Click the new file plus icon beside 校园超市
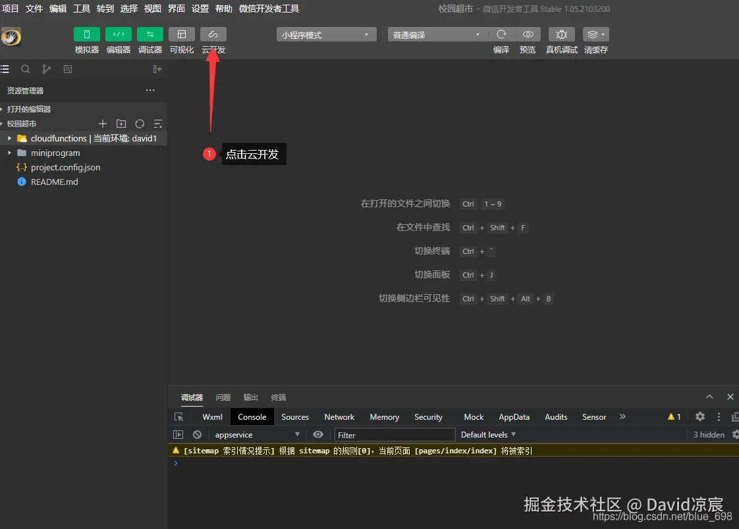The image size is (739, 529). [x=103, y=123]
